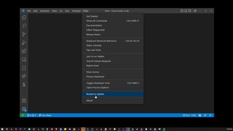Click the orange highlighted taskbar icon
This screenshot has height=131, width=233.
coord(83,129)
